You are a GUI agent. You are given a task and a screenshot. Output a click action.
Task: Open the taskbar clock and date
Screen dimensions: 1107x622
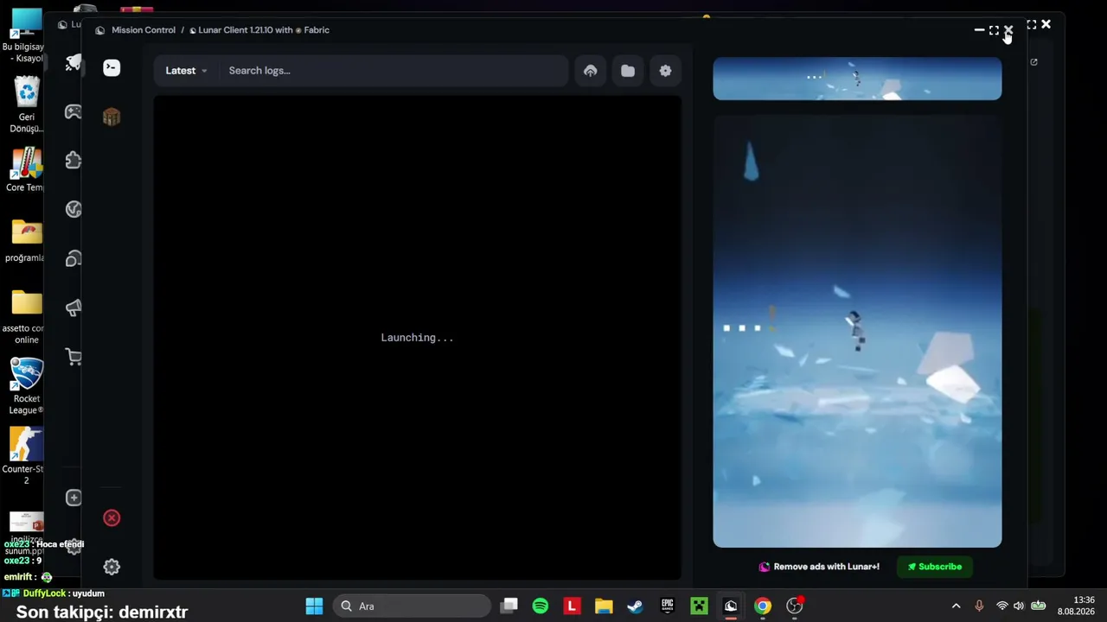click(1077, 606)
